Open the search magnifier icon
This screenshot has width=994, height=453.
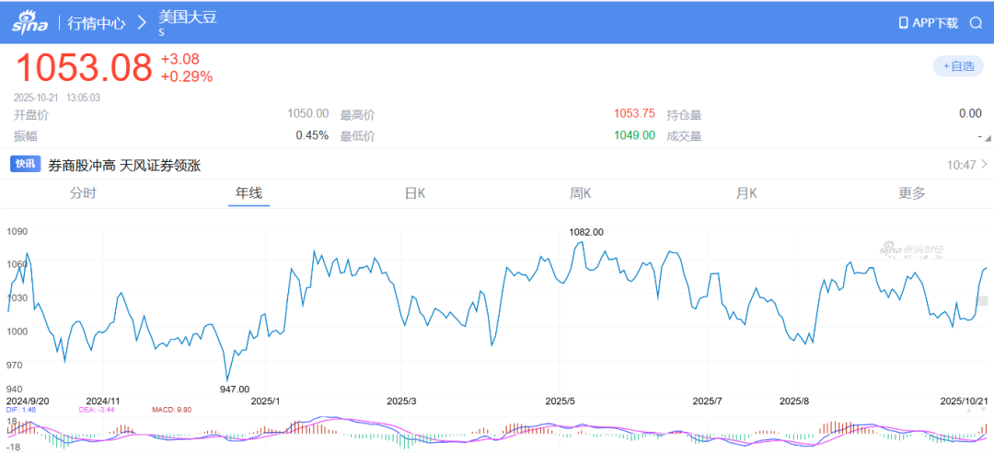976,23
